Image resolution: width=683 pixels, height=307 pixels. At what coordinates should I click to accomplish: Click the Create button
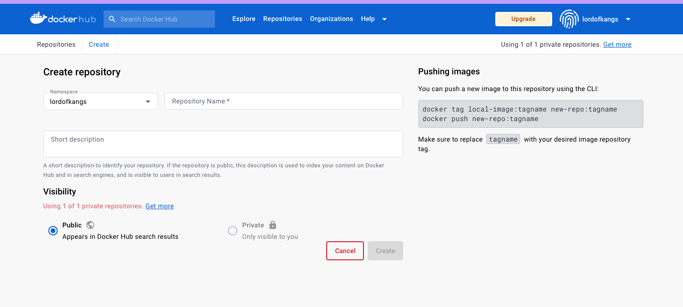[385, 251]
